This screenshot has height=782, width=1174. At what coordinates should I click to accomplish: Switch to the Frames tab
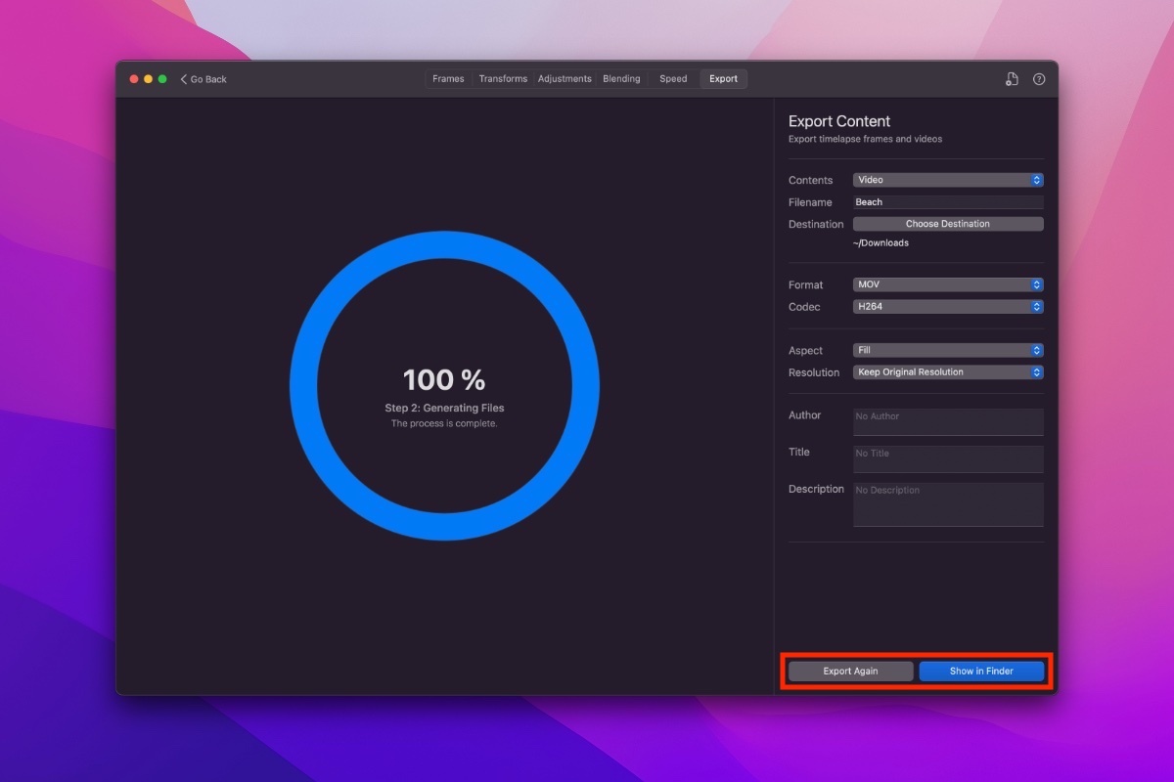pos(448,79)
